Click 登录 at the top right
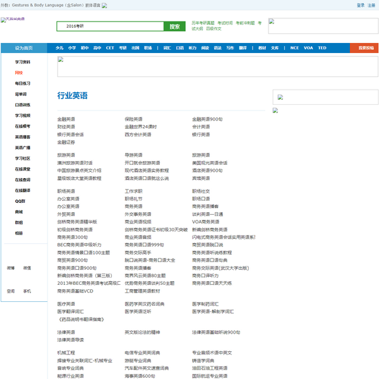379x379 pixels. [360, 4]
